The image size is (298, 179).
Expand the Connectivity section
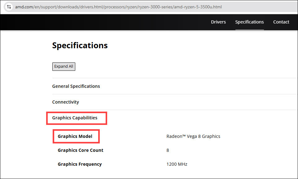coord(66,102)
